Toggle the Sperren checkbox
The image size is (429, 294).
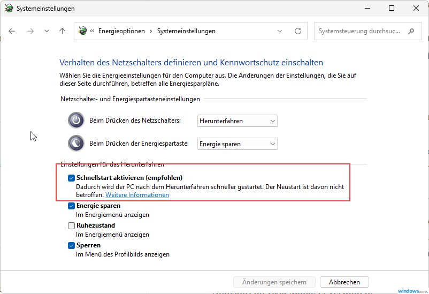click(x=71, y=245)
